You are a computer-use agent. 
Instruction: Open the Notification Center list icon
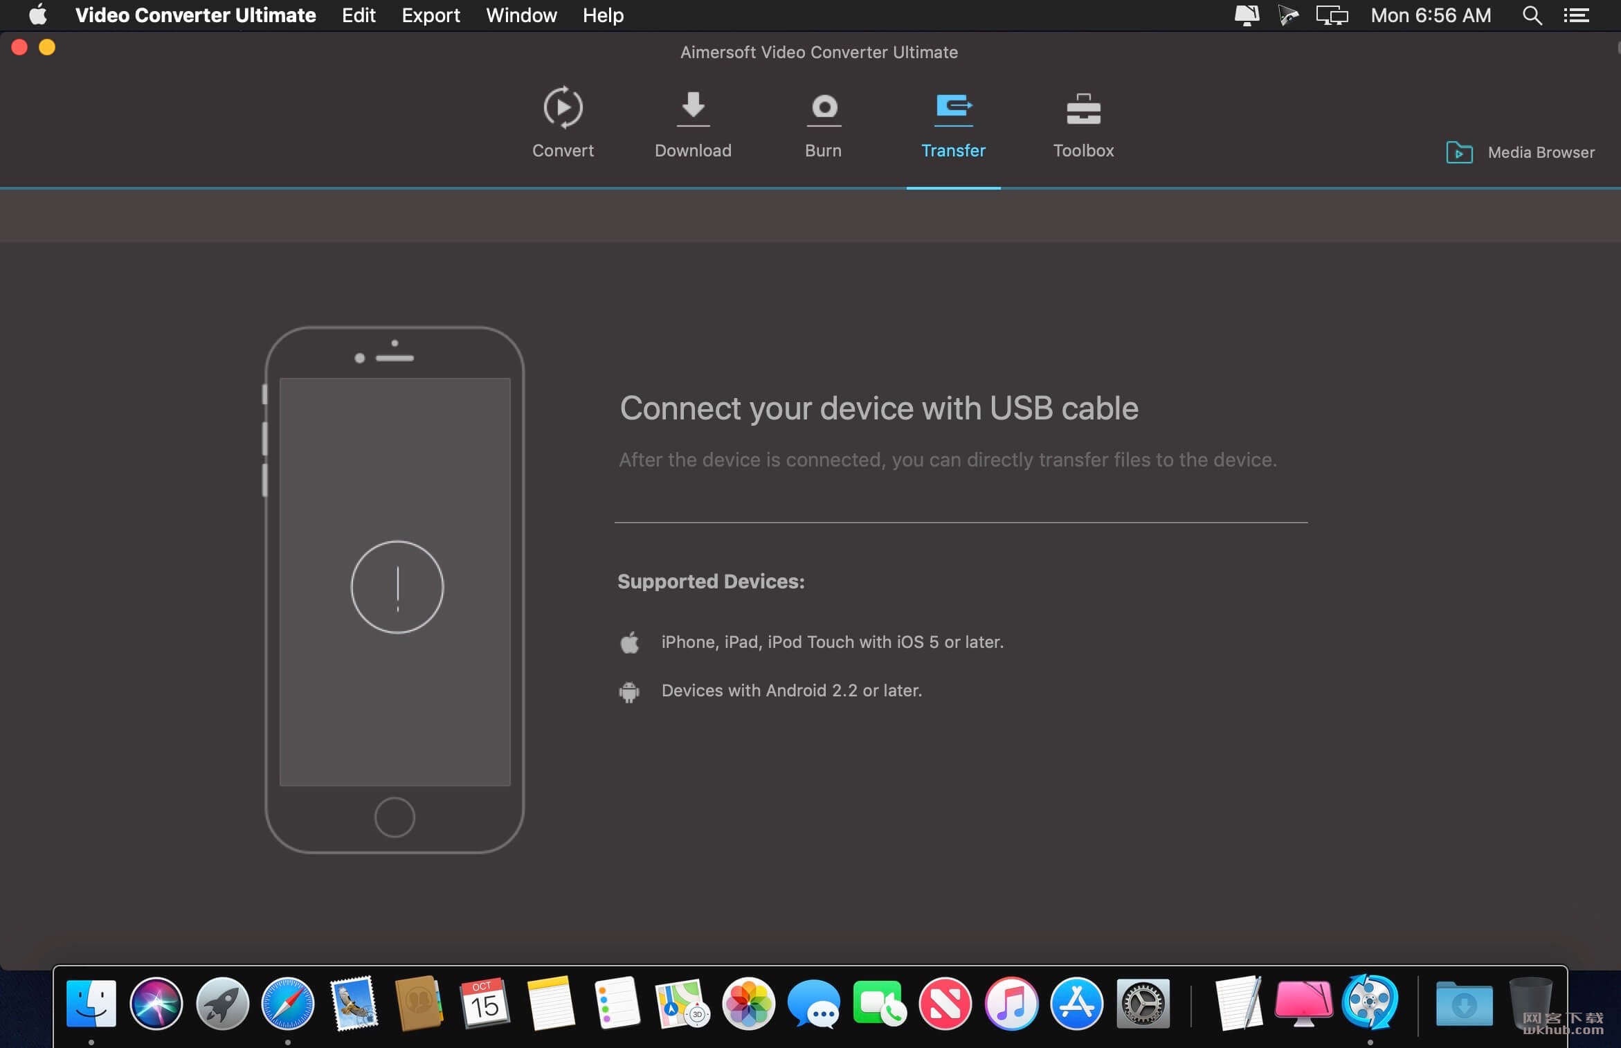1576,15
